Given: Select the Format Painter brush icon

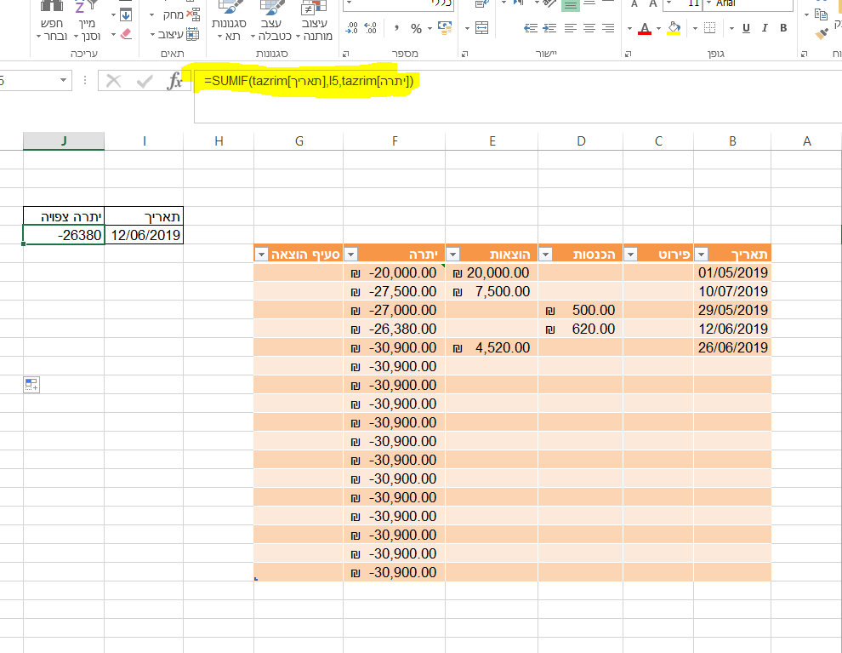Looking at the screenshot, I should tap(822, 35).
